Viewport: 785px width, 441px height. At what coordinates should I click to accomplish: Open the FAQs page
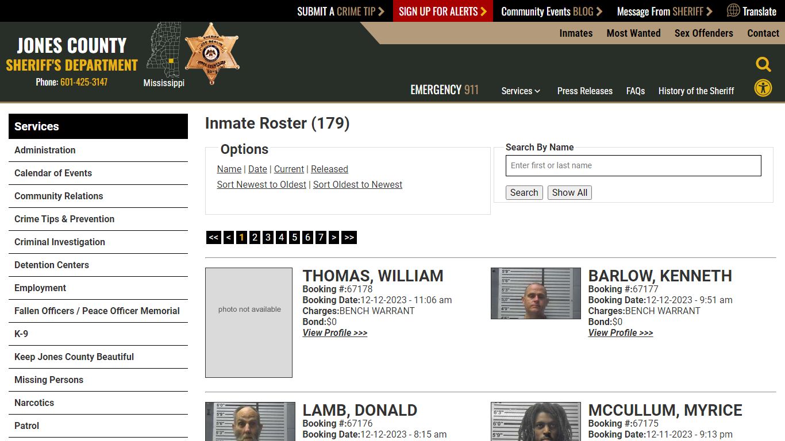point(635,91)
